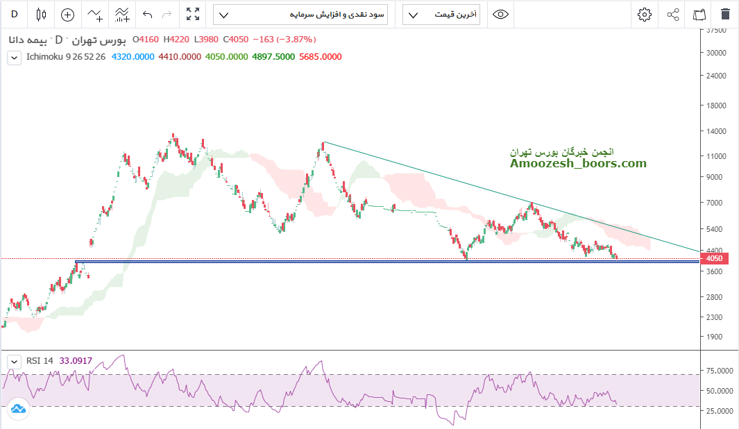739x429 pixels.
Task: Enter fullscreen chart mode
Action: (x=193, y=14)
